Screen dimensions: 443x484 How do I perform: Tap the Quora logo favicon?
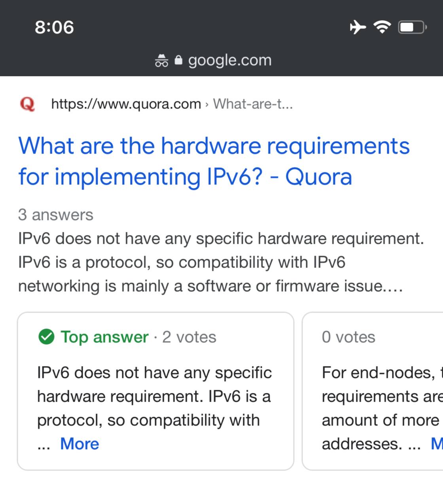coord(27,104)
